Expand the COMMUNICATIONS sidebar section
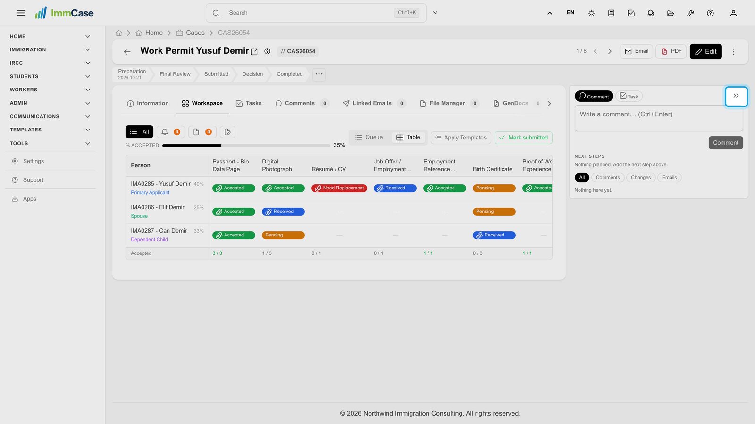 pyautogui.click(x=50, y=117)
